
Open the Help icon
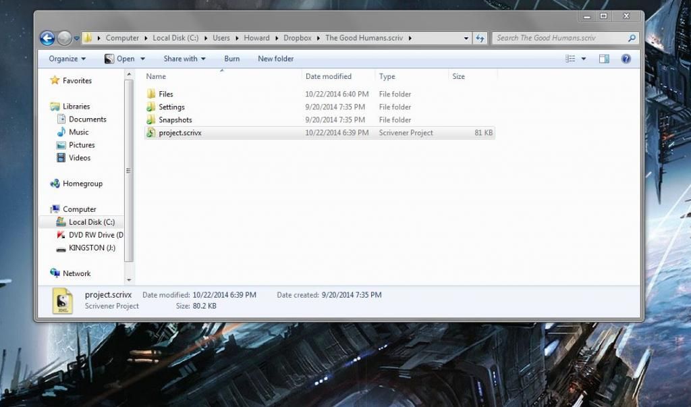click(x=626, y=59)
